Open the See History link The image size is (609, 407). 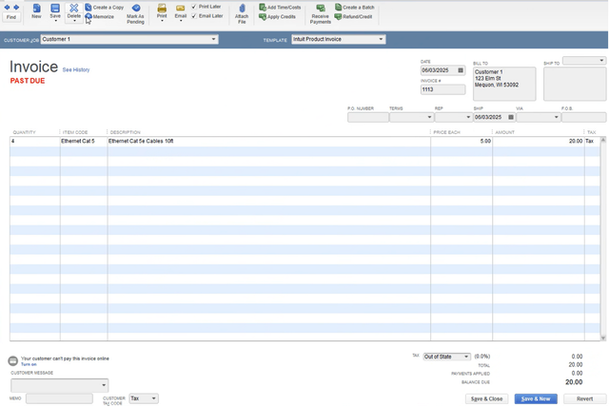coord(76,69)
